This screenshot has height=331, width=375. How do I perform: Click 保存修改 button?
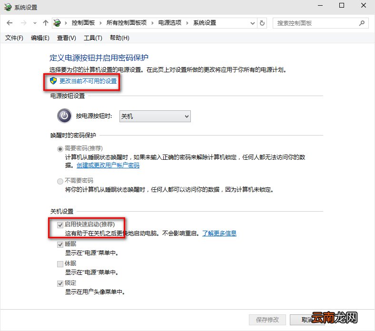(x=267, y=320)
